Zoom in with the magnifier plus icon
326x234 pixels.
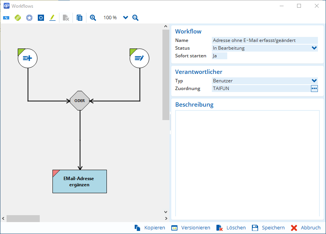(x=93, y=18)
